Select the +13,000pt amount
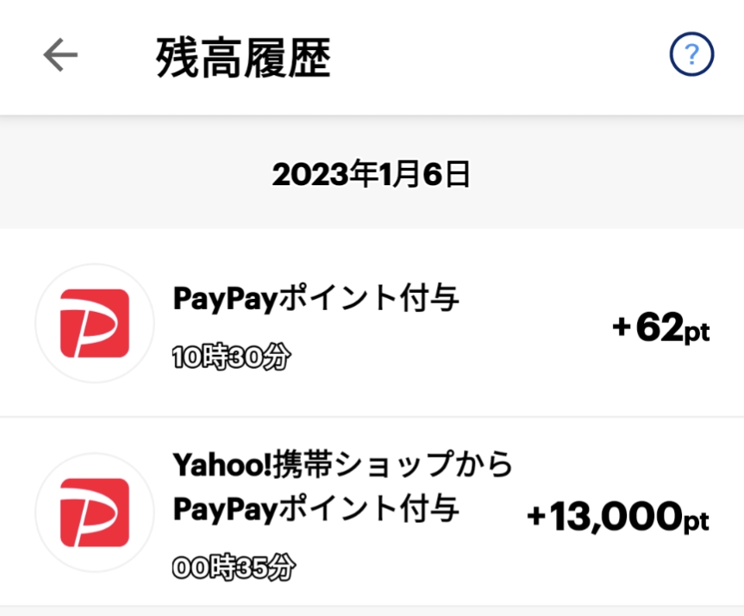The height and width of the screenshot is (616, 744). pyautogui.click(x=617, y=517)
